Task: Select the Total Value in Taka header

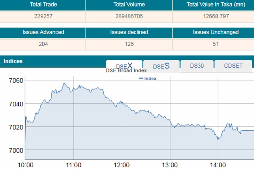Action: click(x=216, y=5)
